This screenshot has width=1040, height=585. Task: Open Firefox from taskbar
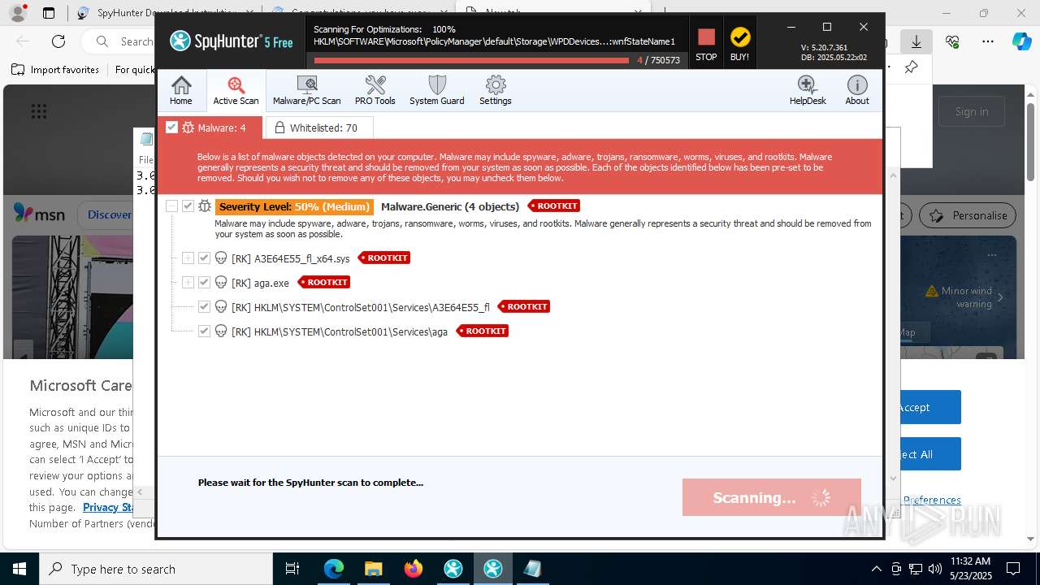coord(413,569)
